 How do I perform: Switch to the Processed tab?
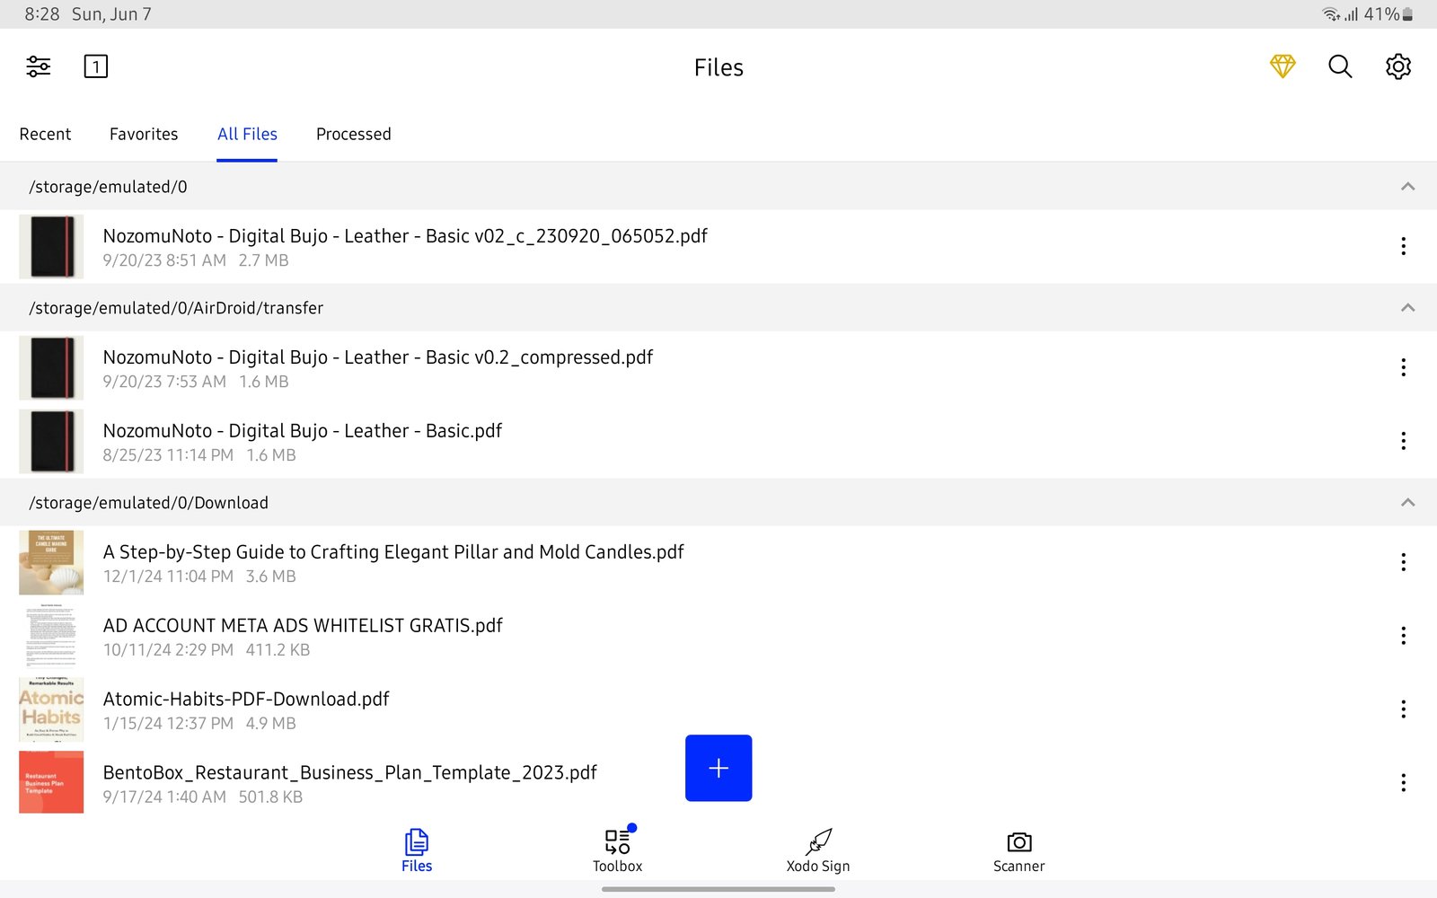tap(354, 134)
